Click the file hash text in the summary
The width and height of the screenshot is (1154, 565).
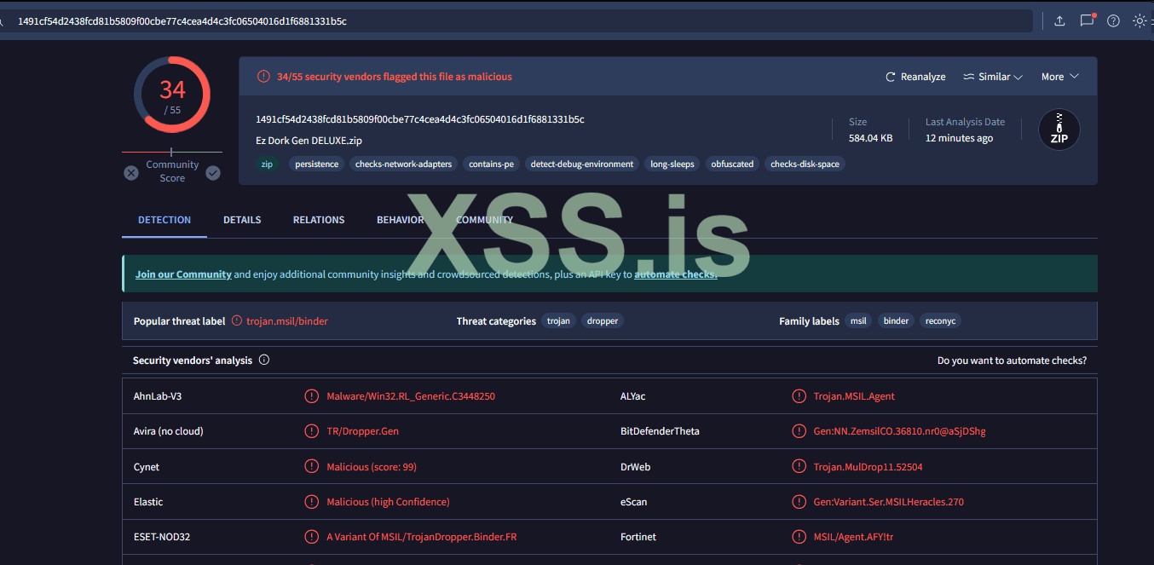420,119
